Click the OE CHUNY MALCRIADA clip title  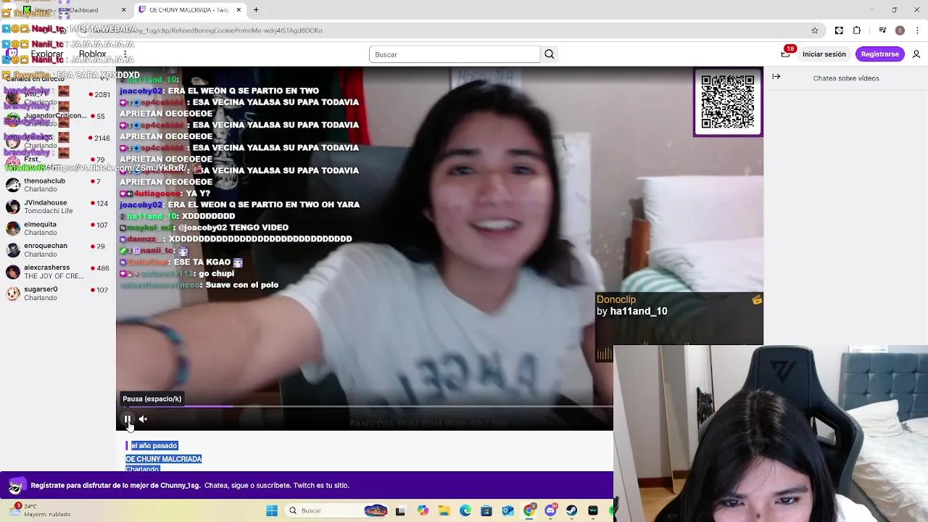pyautogui.click(x=164, y=459)
